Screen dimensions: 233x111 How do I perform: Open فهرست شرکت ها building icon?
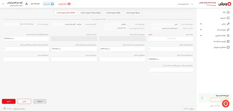point(228,41)
